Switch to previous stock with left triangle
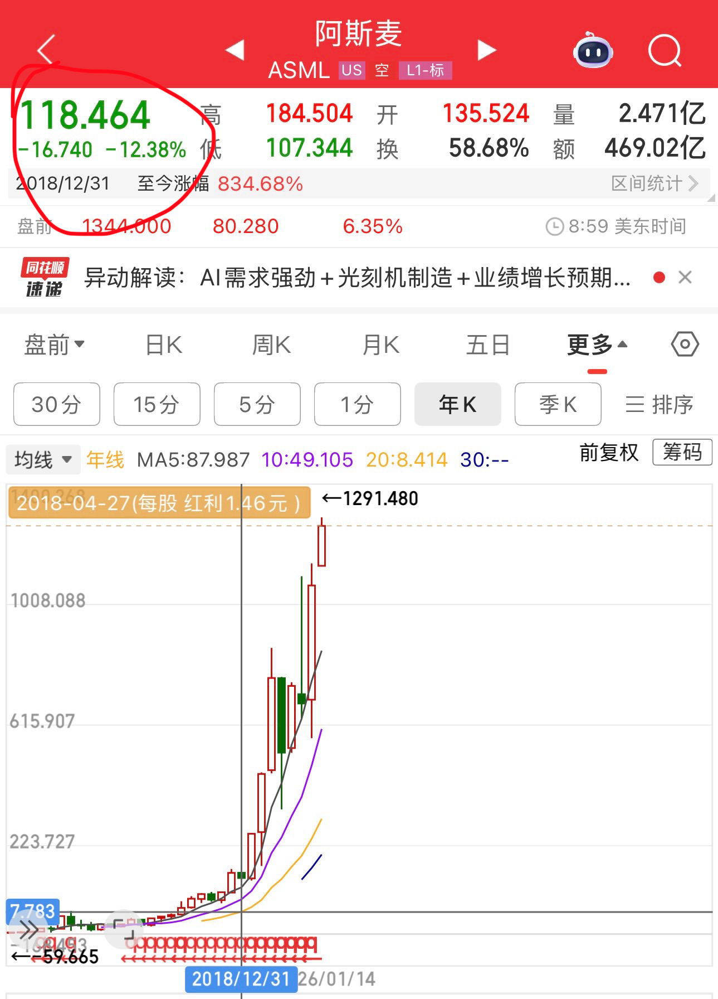Screen dimensions: 718x999 point(235,50)
